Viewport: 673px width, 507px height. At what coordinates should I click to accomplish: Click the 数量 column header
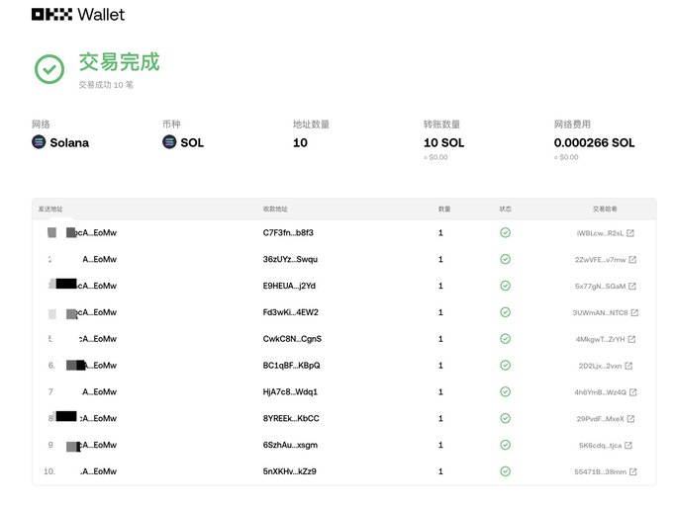tap(444, 210)
